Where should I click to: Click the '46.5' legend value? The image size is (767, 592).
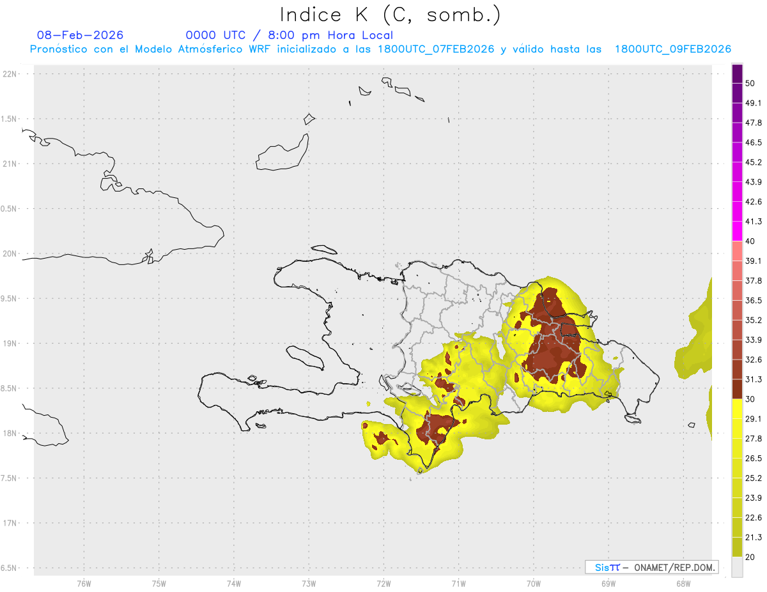coord(754,142)
